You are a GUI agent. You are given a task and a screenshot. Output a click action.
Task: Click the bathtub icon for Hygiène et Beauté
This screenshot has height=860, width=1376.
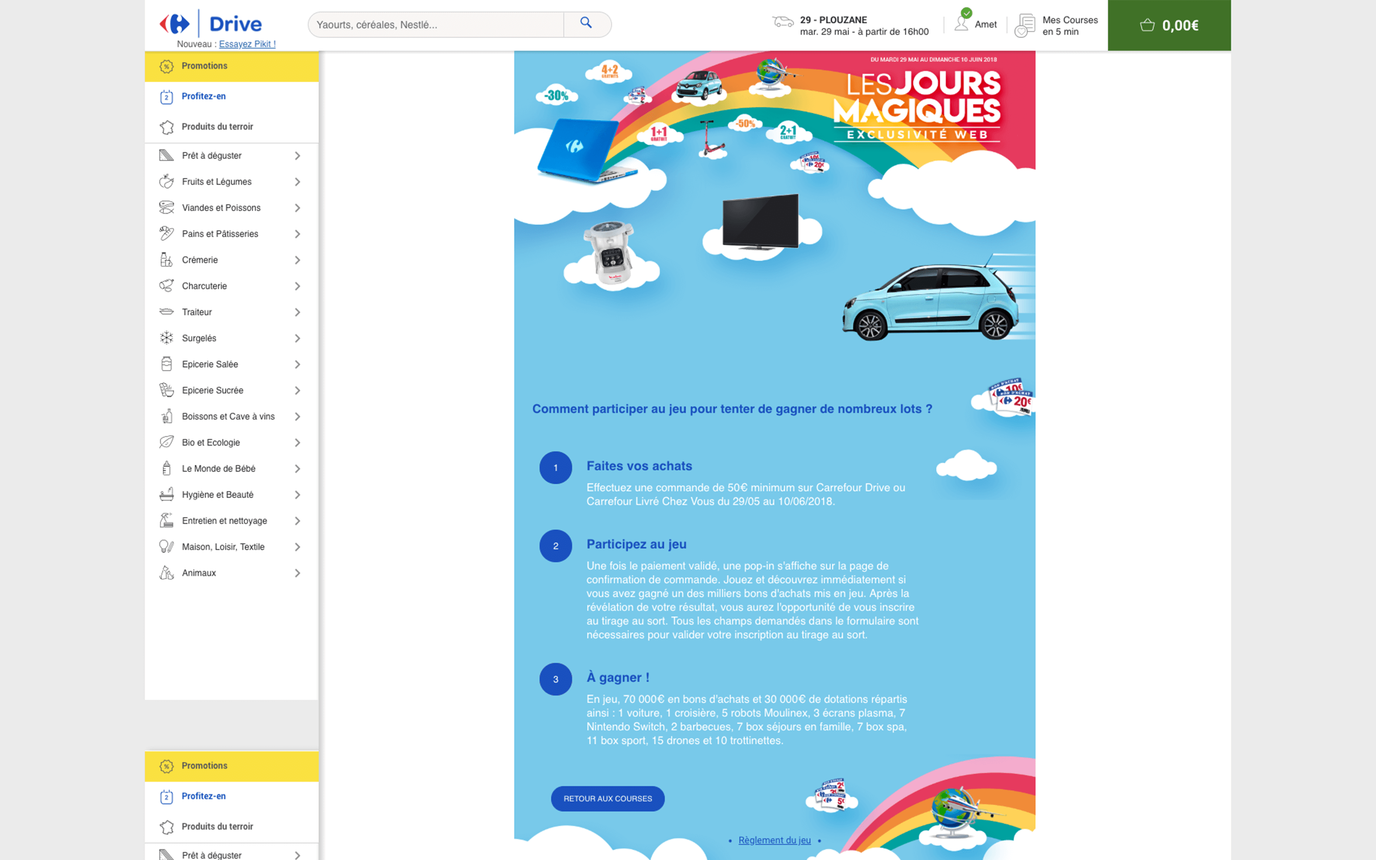166,494
